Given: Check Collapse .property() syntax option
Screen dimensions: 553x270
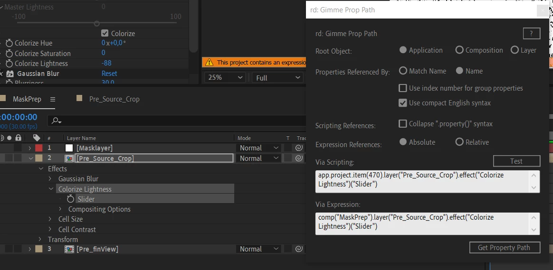Looking at the screenshot, I should pos(403,124).
